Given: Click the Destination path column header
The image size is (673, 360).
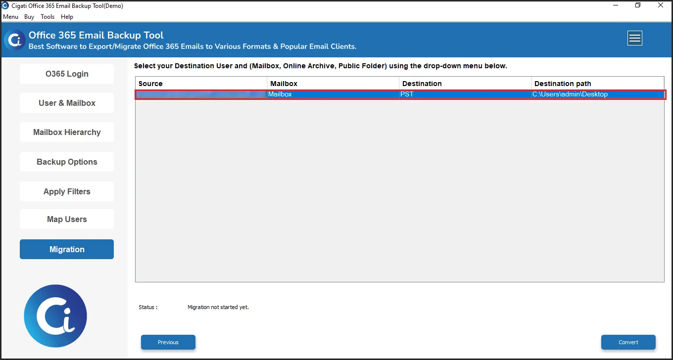Looking at the screenshot, I should 598,83.
